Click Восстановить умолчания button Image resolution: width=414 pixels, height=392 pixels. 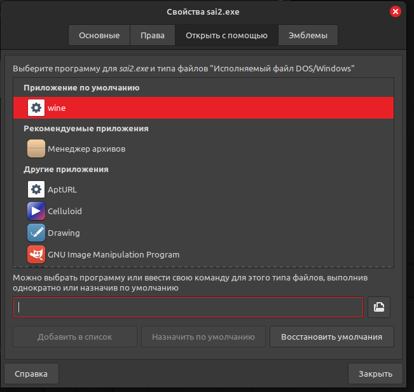(331, 337)
